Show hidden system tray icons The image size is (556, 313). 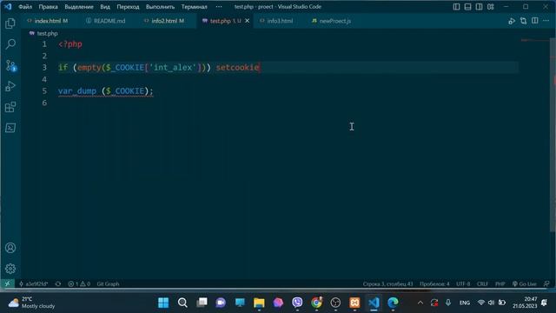click(x=420, y=303)
